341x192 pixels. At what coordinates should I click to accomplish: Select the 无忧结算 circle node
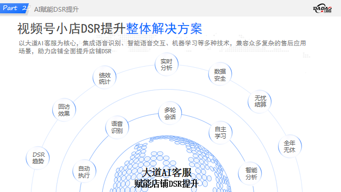coord(259,101)
